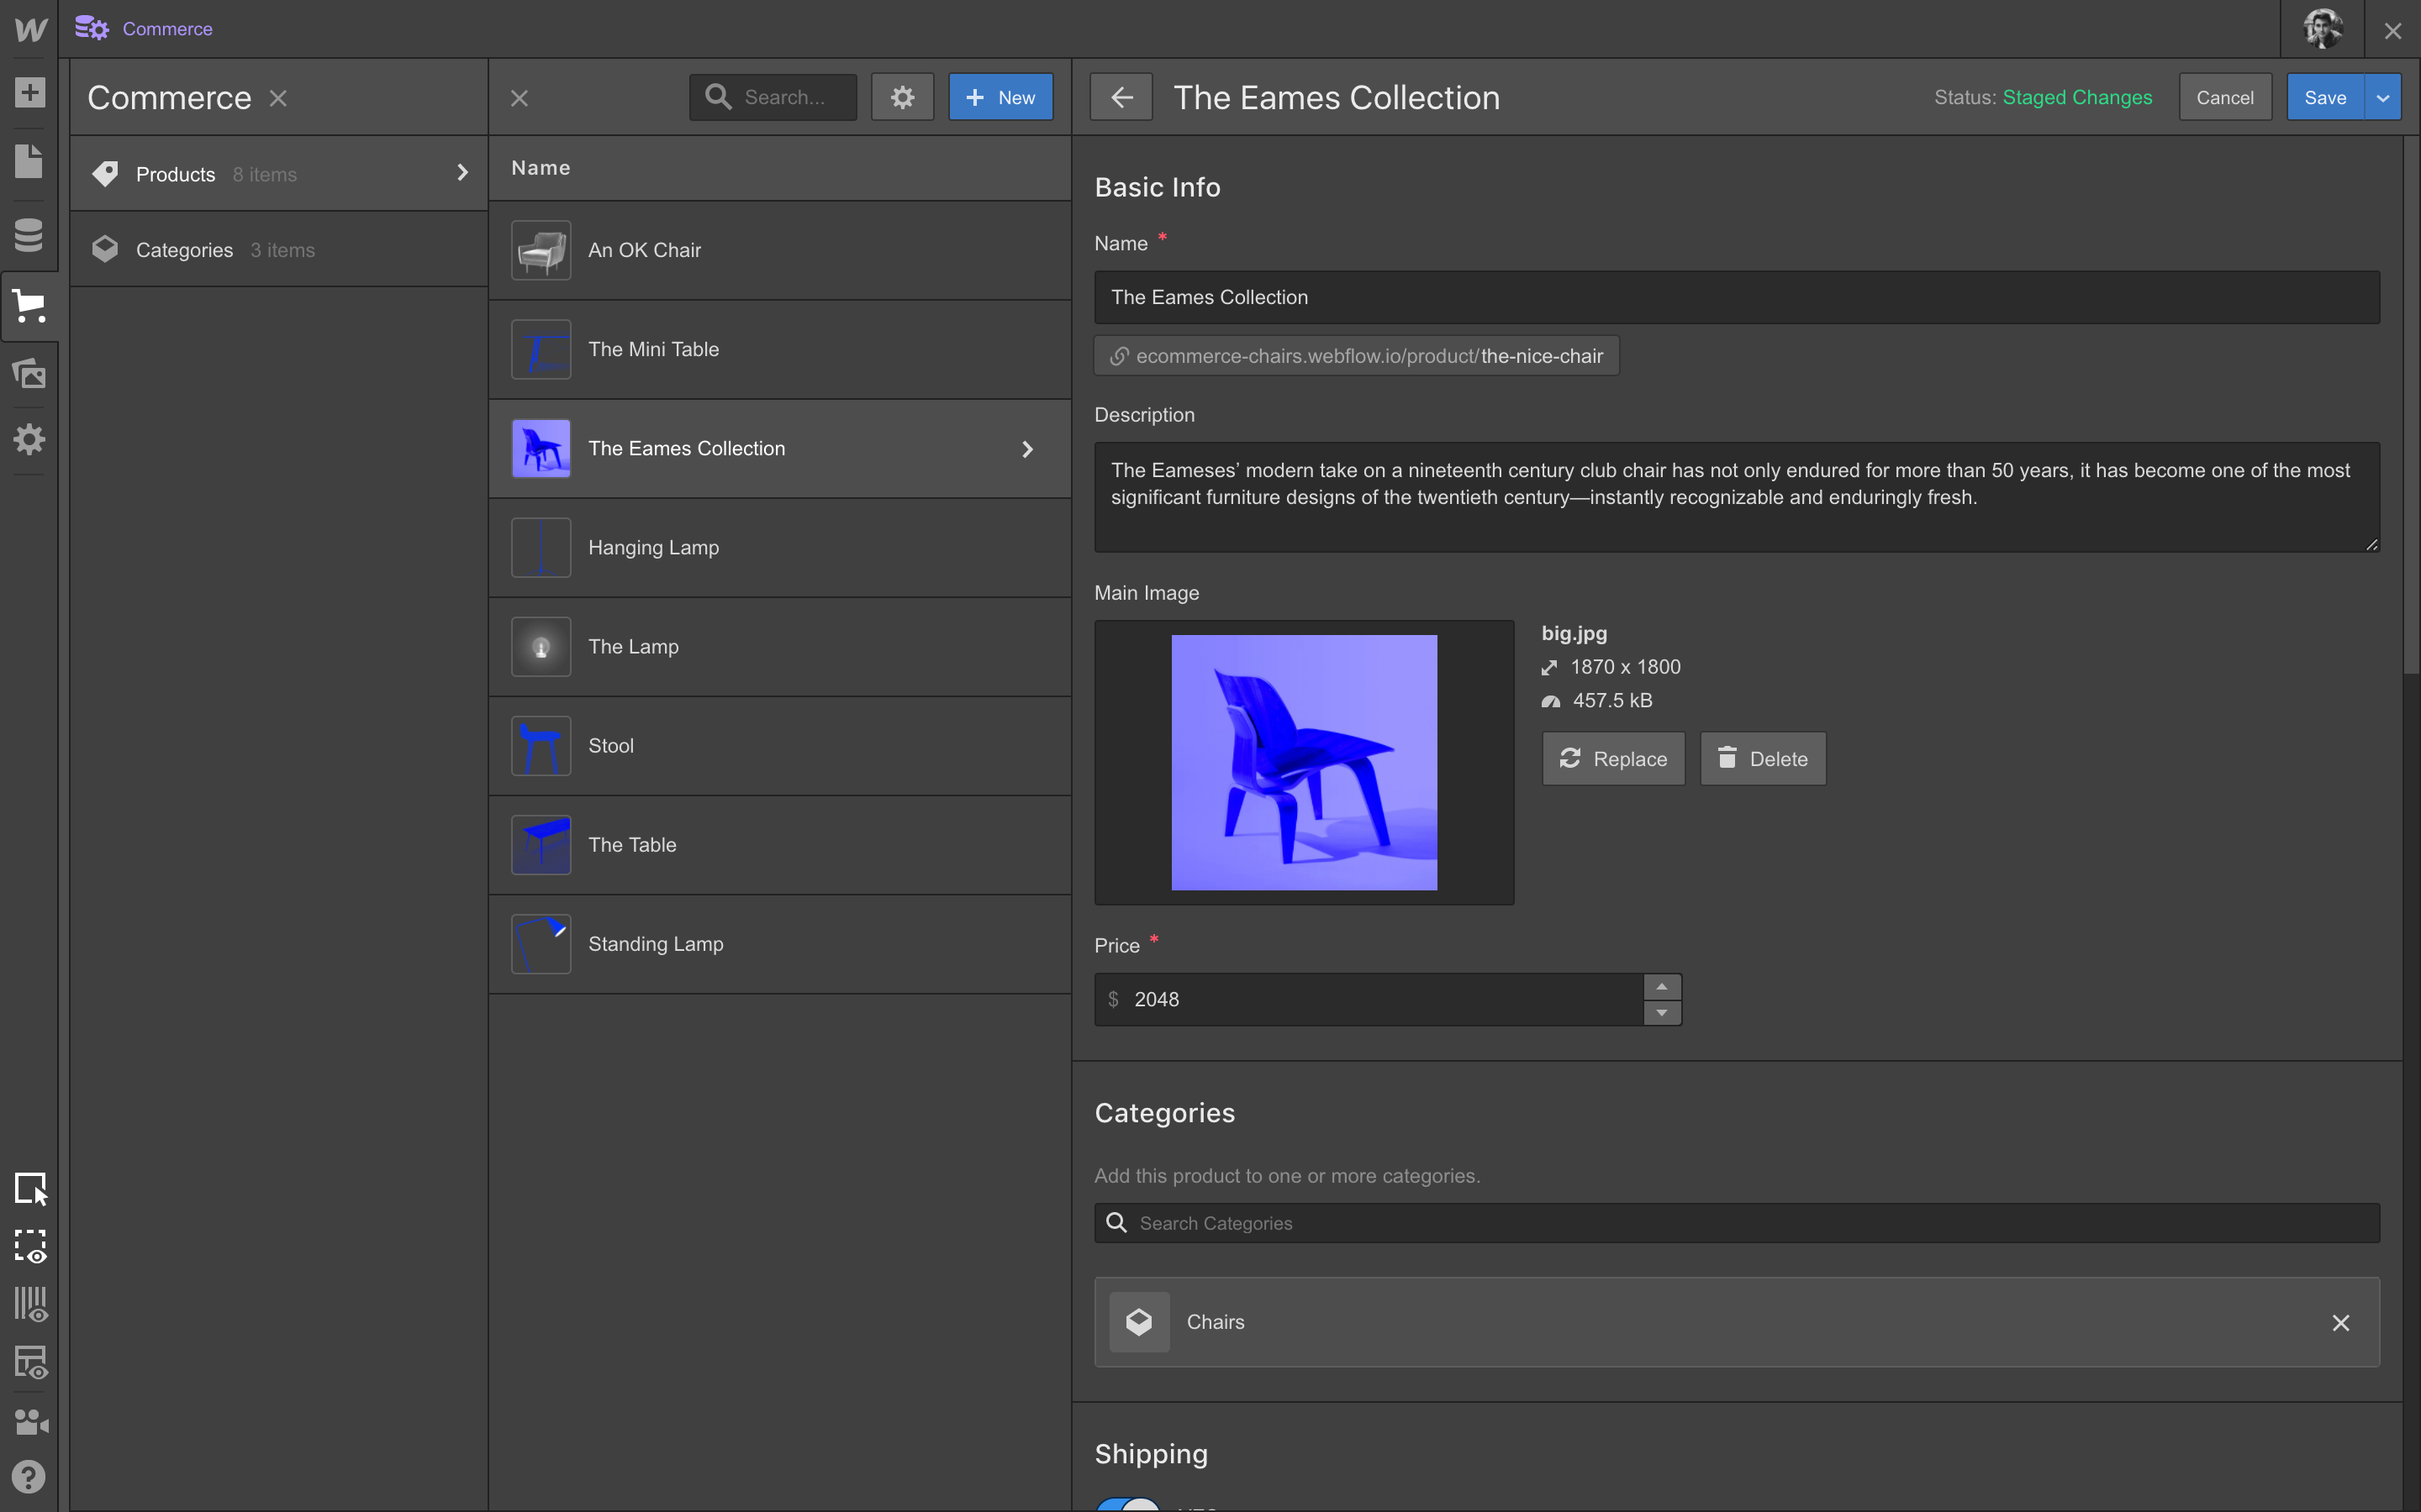The width and height of the screenshot is (2421, 1512).
Task: Open the Stool product
Action: (x=779, y=746)
